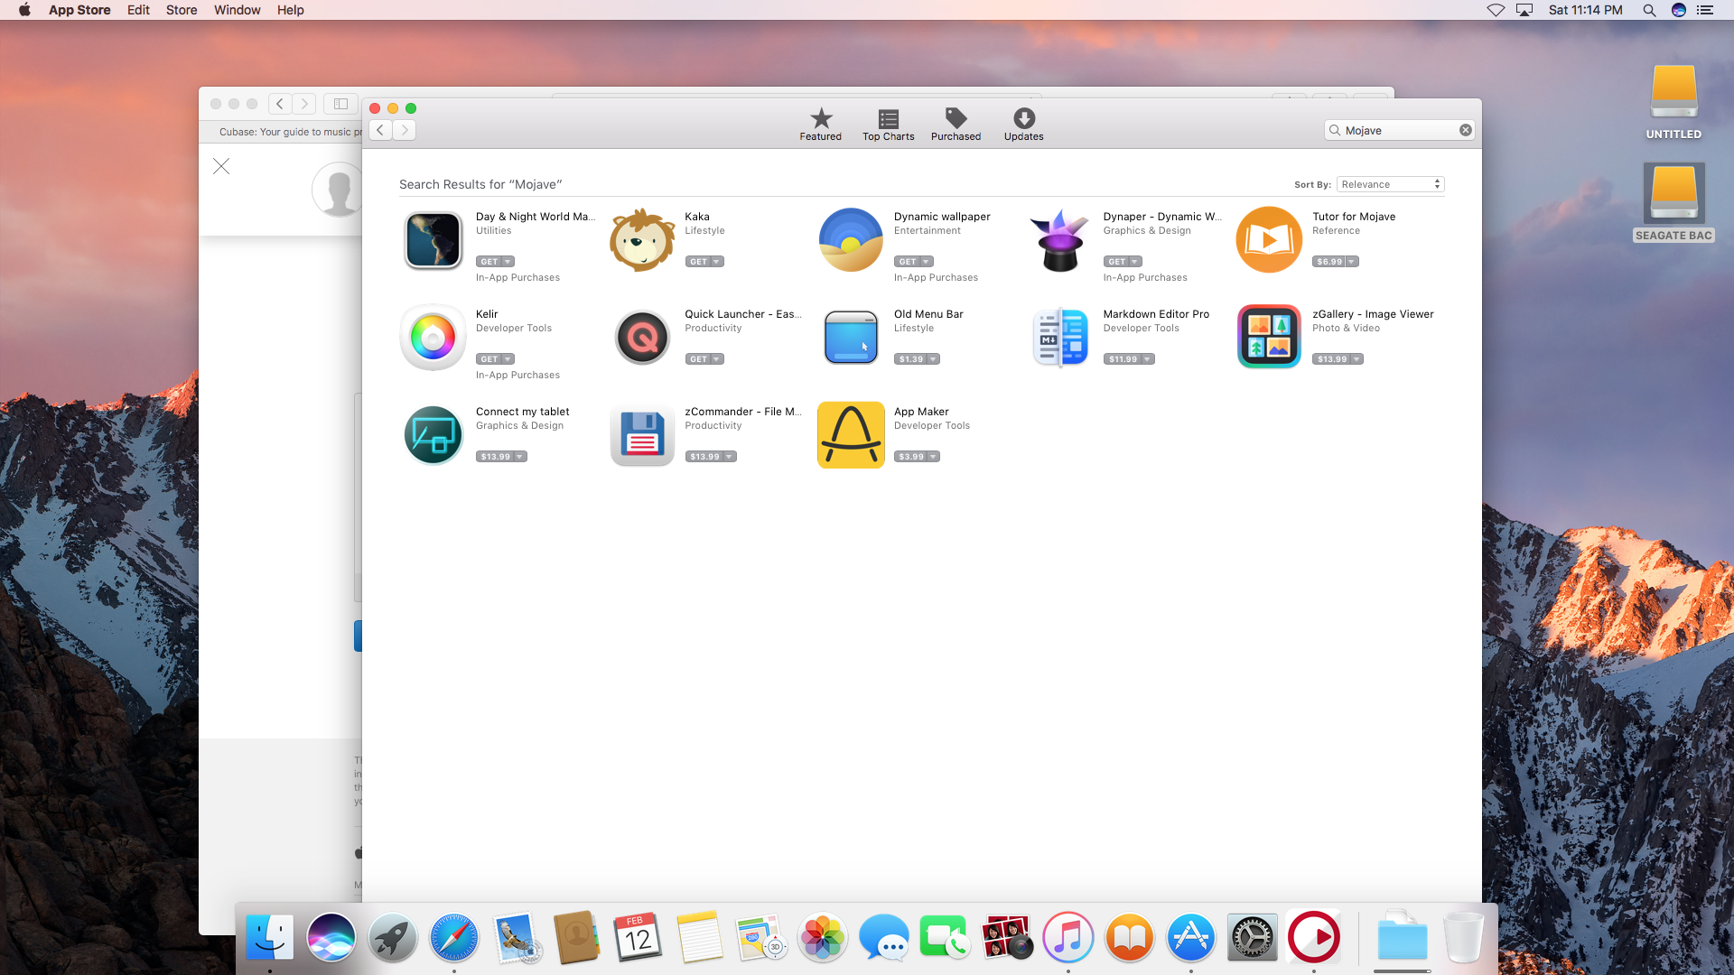Open Dynaper magic hat icon

click(1060, 240)
